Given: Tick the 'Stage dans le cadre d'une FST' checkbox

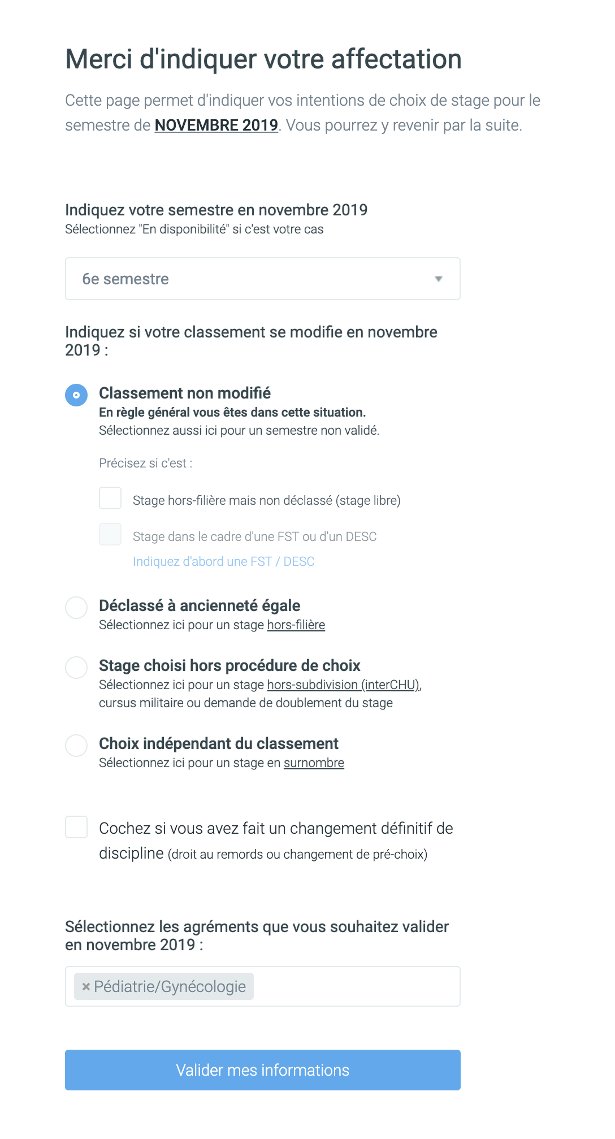Looking at the screenshot, I should click(110, 535).
